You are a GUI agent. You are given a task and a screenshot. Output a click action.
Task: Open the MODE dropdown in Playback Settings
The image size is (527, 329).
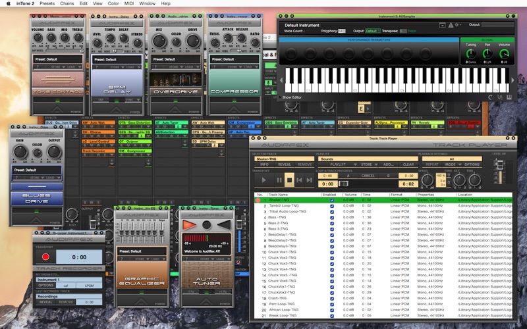click(453, 164)
